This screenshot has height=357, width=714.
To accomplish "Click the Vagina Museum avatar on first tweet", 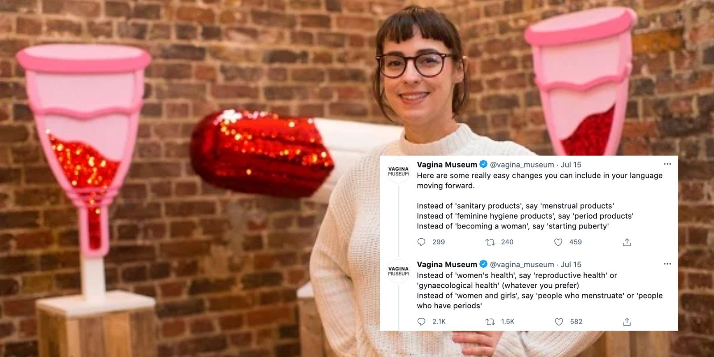I will click(x=399, y=171).
